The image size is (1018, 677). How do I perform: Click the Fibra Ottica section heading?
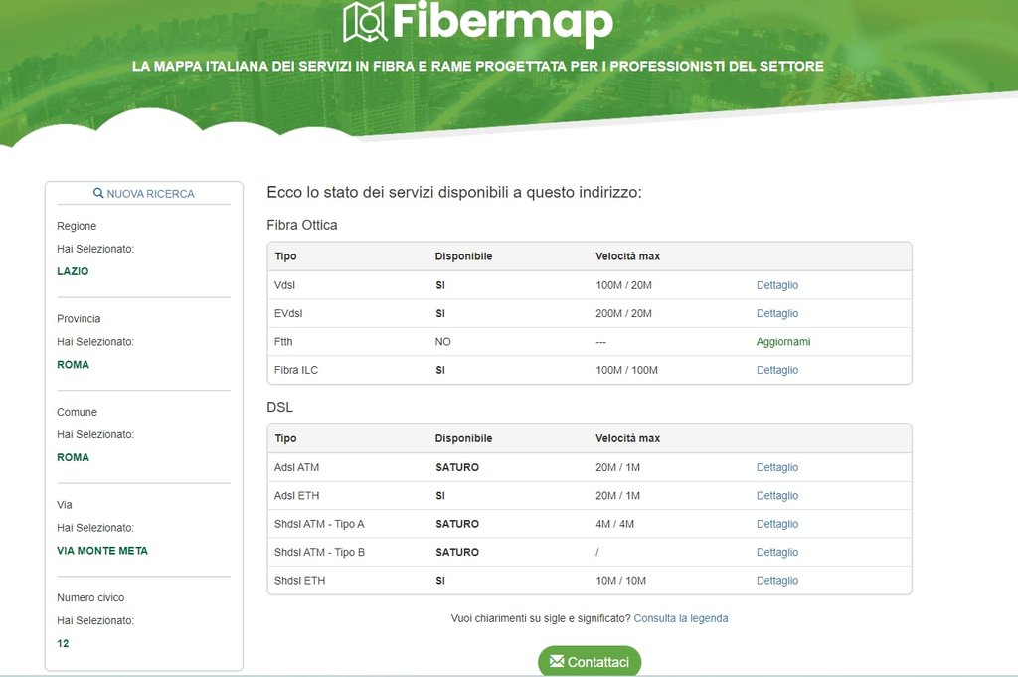point(302,225)
